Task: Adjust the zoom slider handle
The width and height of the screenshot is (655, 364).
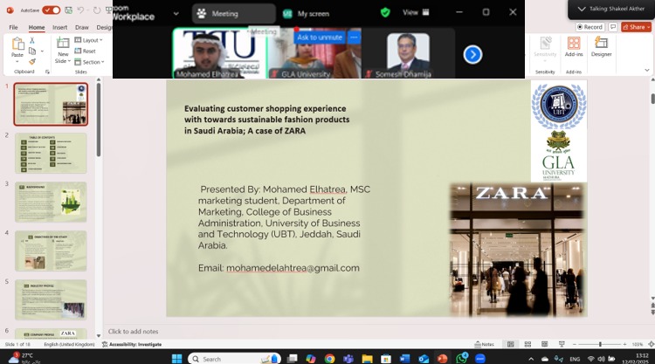Action: click(600, 345)
